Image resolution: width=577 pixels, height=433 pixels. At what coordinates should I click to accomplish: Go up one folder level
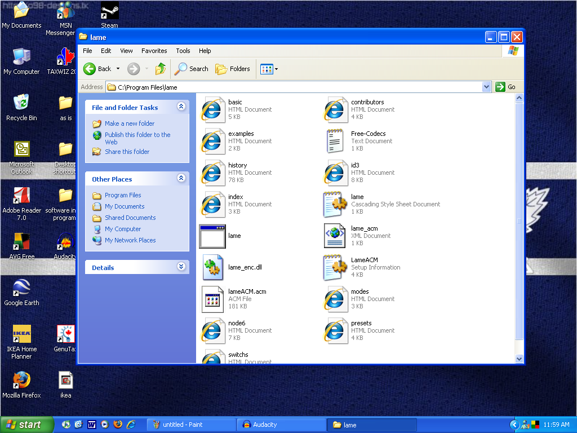(x=161, y=69)
